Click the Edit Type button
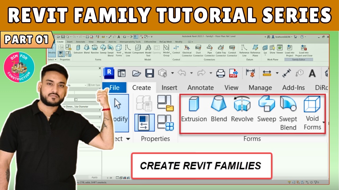339x190 pixels. [94, 85]
